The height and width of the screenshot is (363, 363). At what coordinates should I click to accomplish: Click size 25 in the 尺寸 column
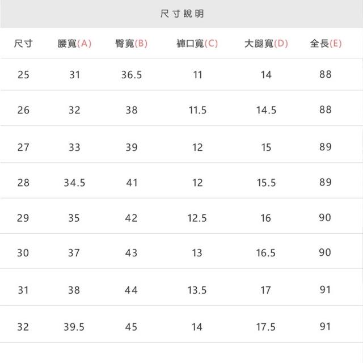coord(23,74)
